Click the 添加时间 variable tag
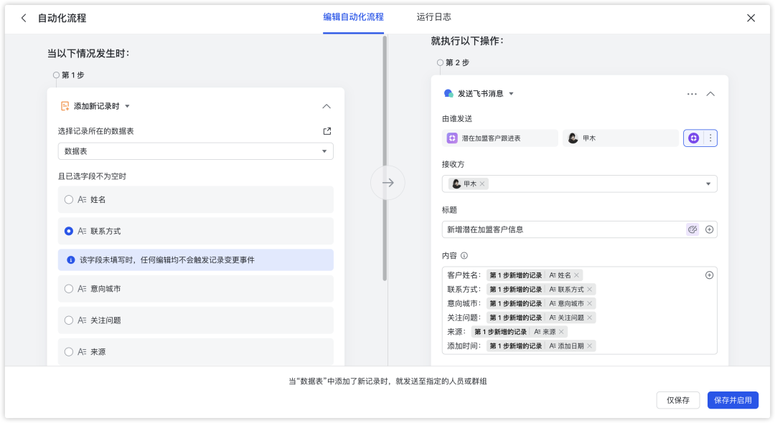The height and width of the screenshot is (423, 775). tap(541, 346)
